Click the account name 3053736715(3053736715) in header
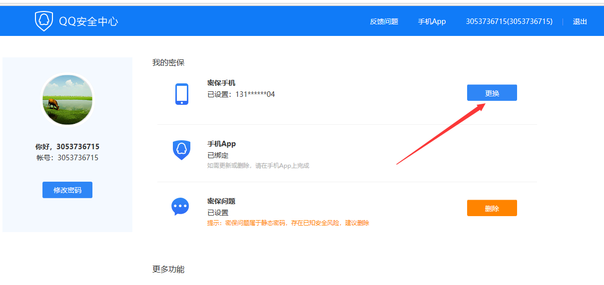 pyautogui.click(x=509, y=21)
